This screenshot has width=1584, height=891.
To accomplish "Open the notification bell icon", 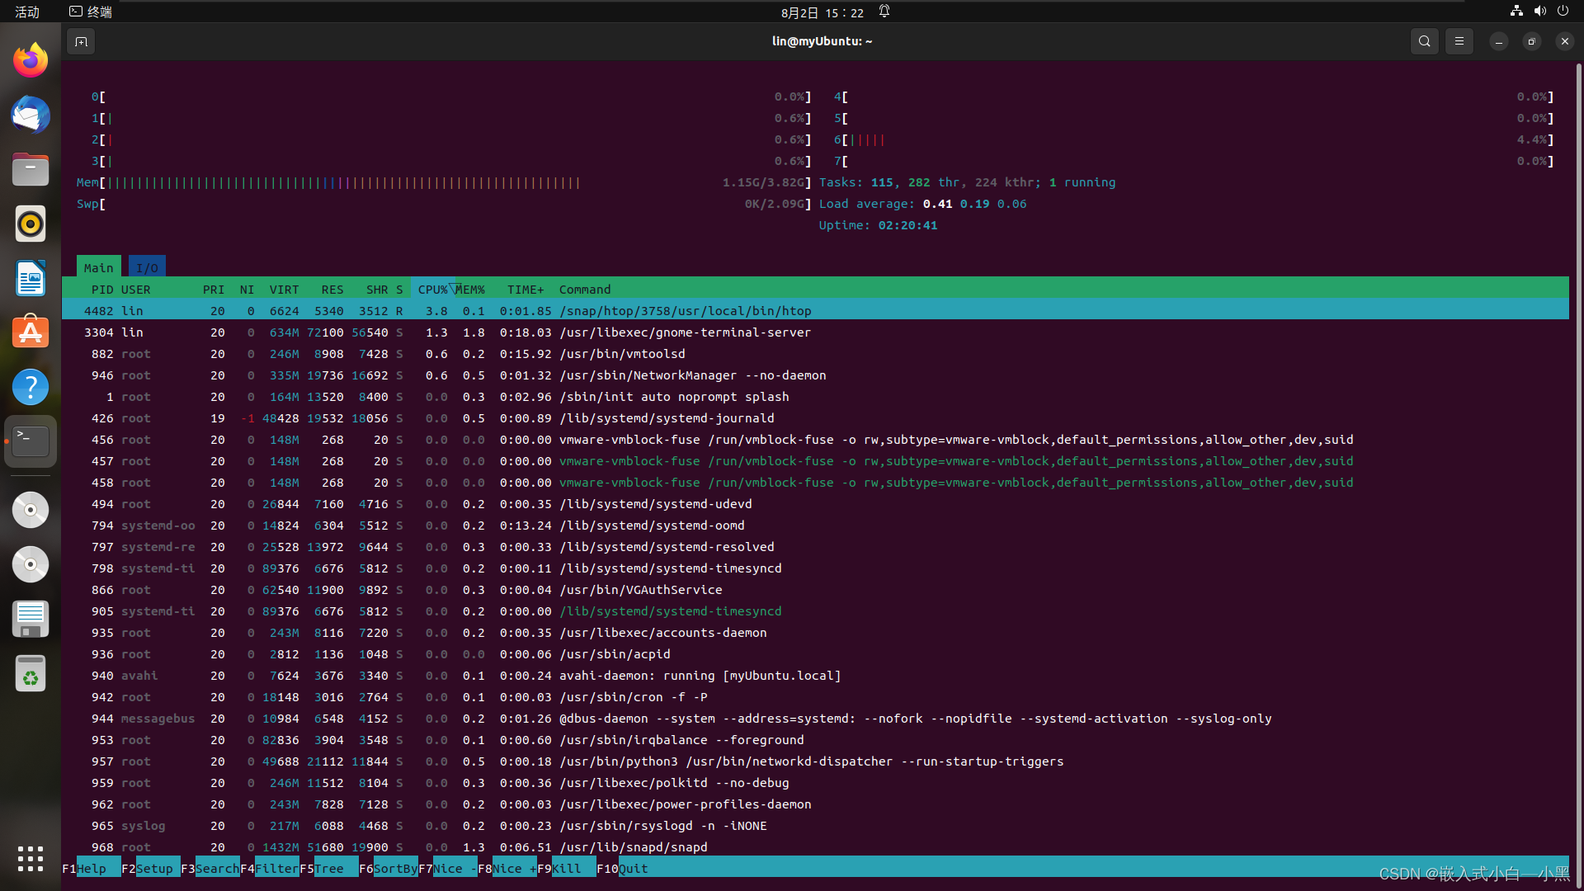I will pyautogui.click(x=884, y=12).
